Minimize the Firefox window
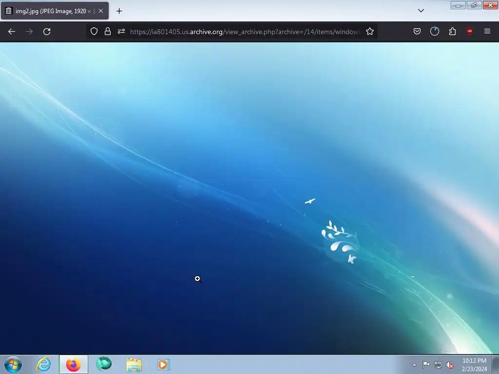Screen dimensions: 499x374 click(x=458, y=5)
